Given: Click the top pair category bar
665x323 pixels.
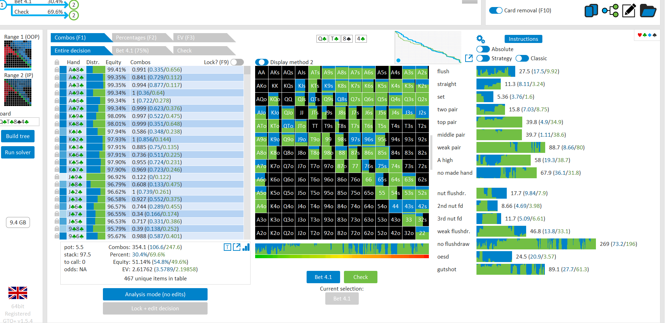Looking at the screenshot, I should click(499, 122).
